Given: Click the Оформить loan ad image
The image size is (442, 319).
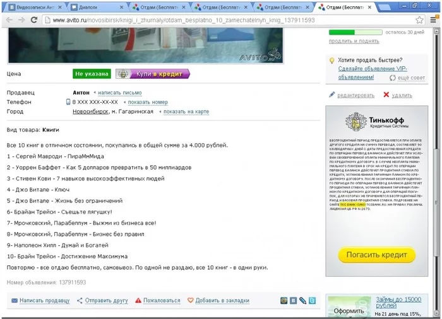Looking at the screenshot, I should coord(349,306).
